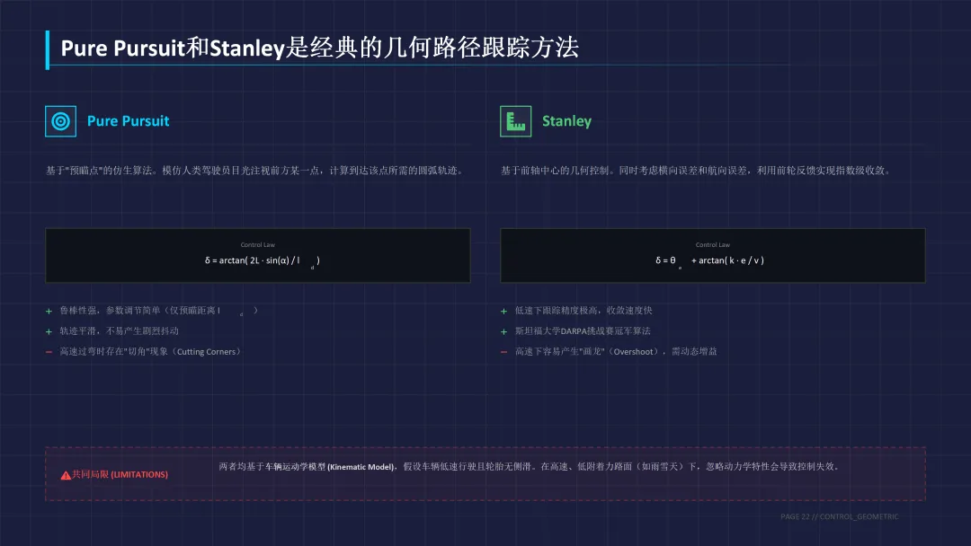Click the Control Law label above Stanley formula
The image size is (971, 546).
pyautogui.click(x=713, y=245)
